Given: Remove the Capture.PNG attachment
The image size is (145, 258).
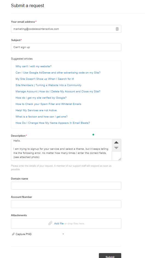Looking at the screenshot, I should click(63, 234).
